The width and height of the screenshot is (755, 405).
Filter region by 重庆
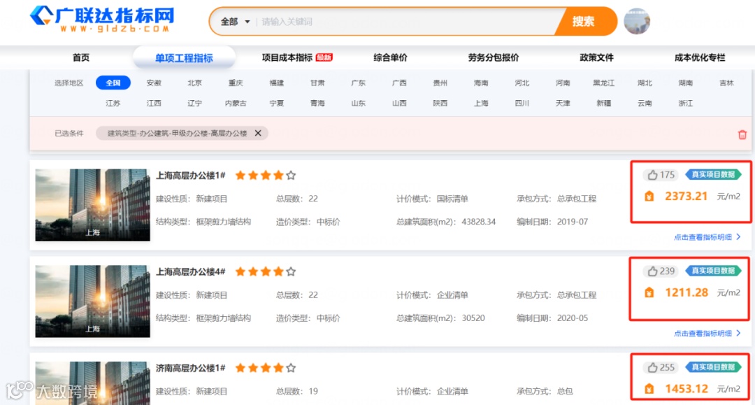(236, 83)
